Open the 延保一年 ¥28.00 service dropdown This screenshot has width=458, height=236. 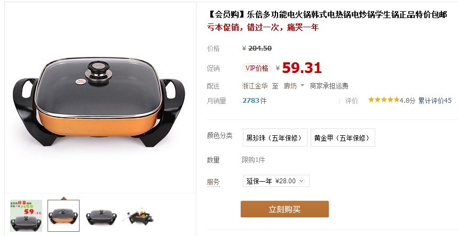pyautogui.click(x=276, y=181)
